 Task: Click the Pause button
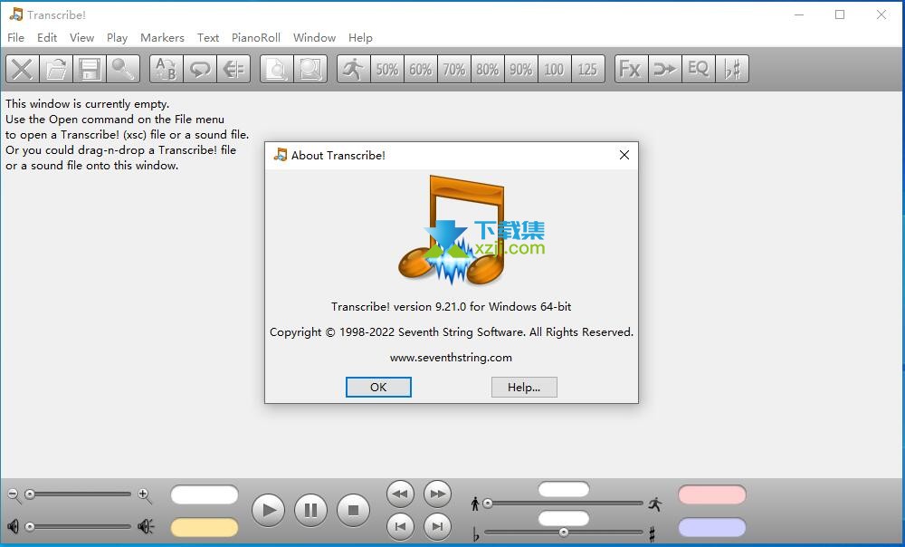[x=310, y=511]
